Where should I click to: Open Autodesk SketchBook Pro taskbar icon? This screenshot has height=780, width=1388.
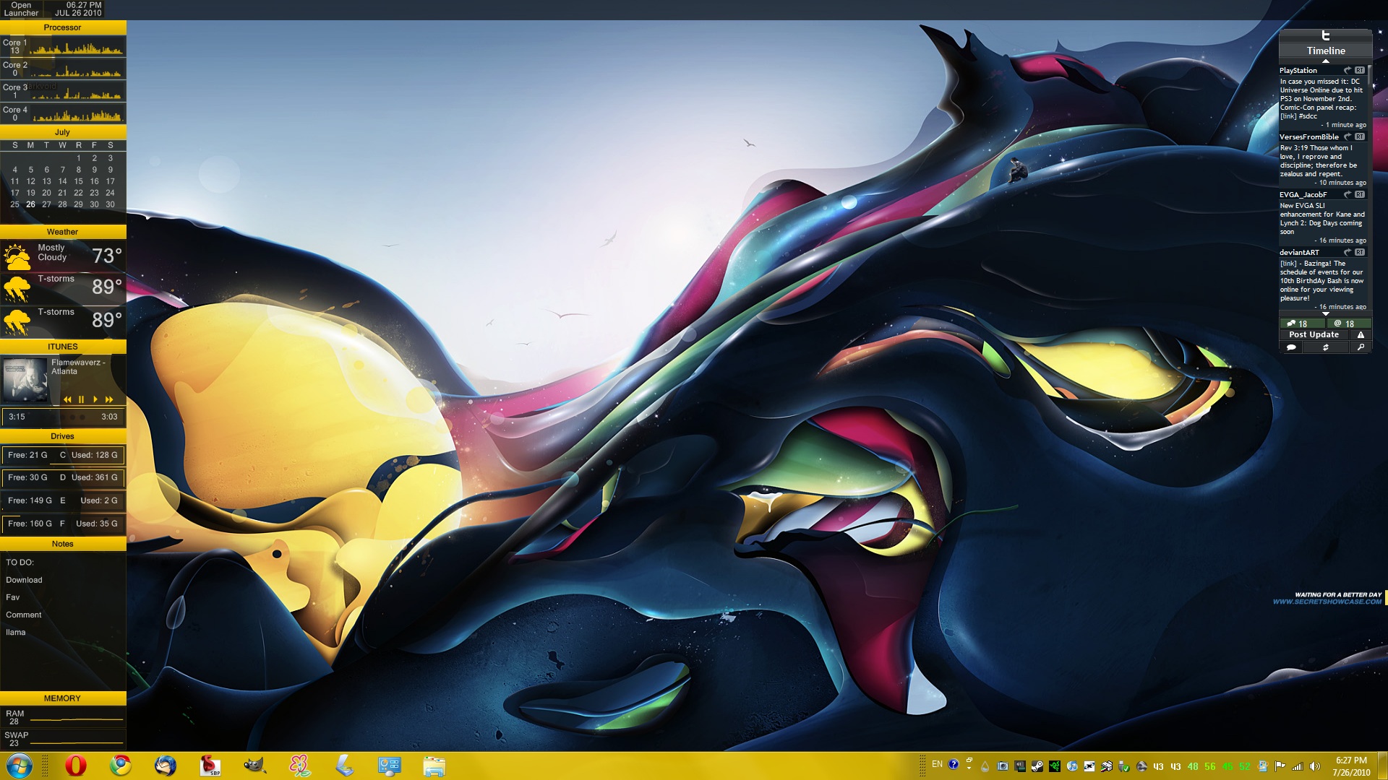click(210, 766)
